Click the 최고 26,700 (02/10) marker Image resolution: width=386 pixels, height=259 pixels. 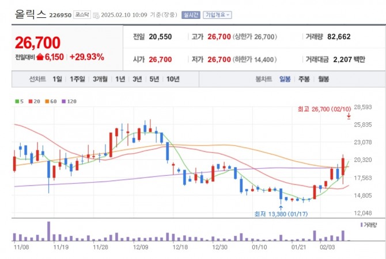[x=324, y=109]
